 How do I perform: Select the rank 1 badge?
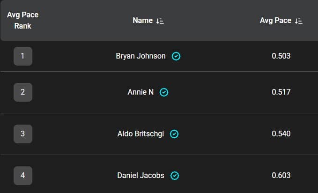23,56
